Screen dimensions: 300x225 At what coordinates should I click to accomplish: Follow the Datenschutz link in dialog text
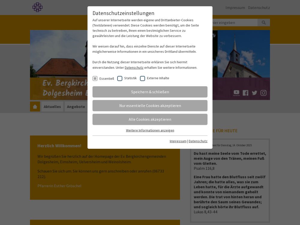[134, 67]
